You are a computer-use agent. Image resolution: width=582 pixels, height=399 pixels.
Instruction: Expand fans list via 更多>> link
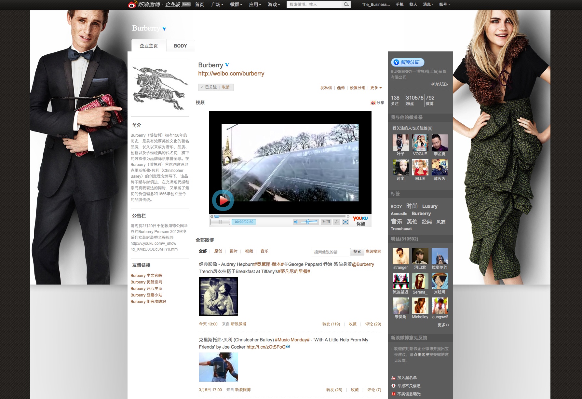coord(443,325)
